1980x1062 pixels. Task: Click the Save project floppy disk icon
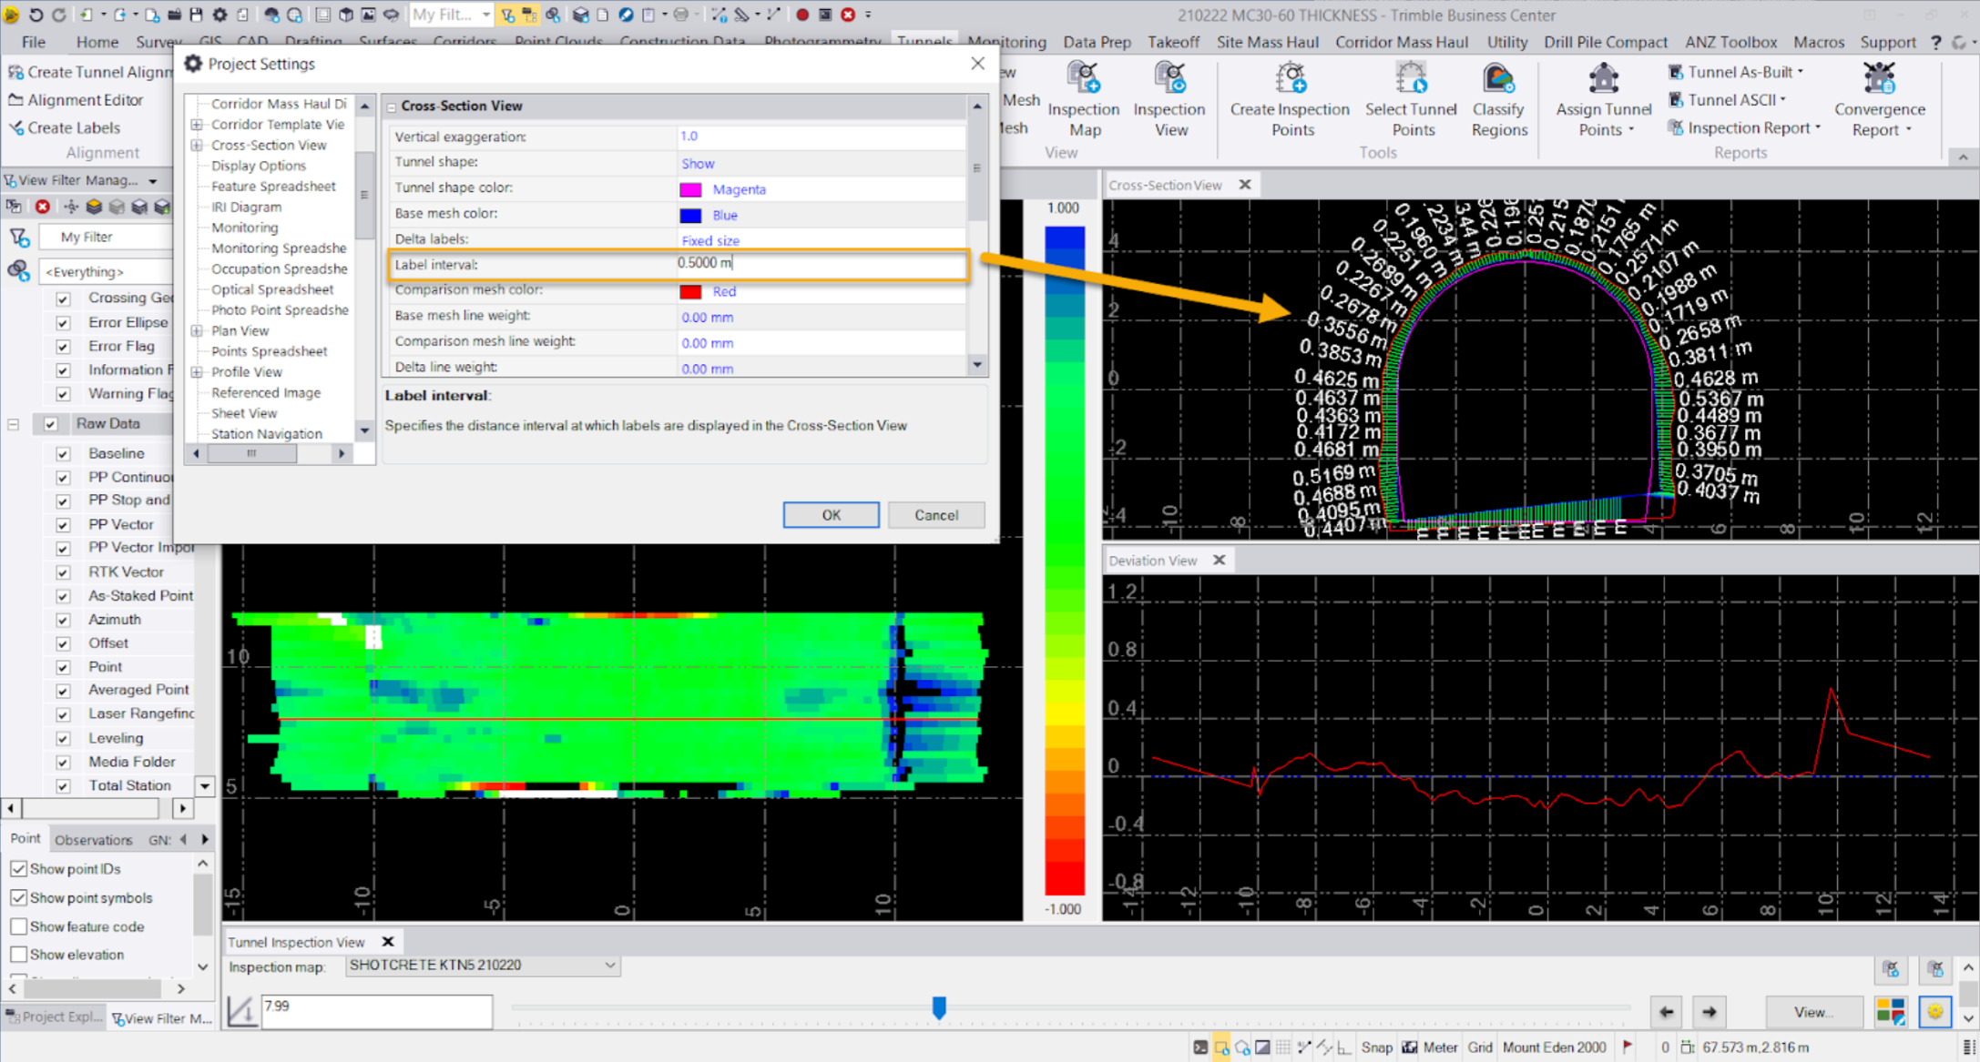pos(196,15)
